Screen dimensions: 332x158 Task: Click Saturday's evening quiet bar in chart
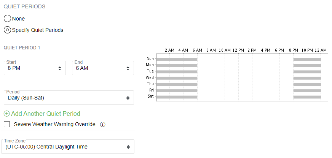(x=307, y=97)
